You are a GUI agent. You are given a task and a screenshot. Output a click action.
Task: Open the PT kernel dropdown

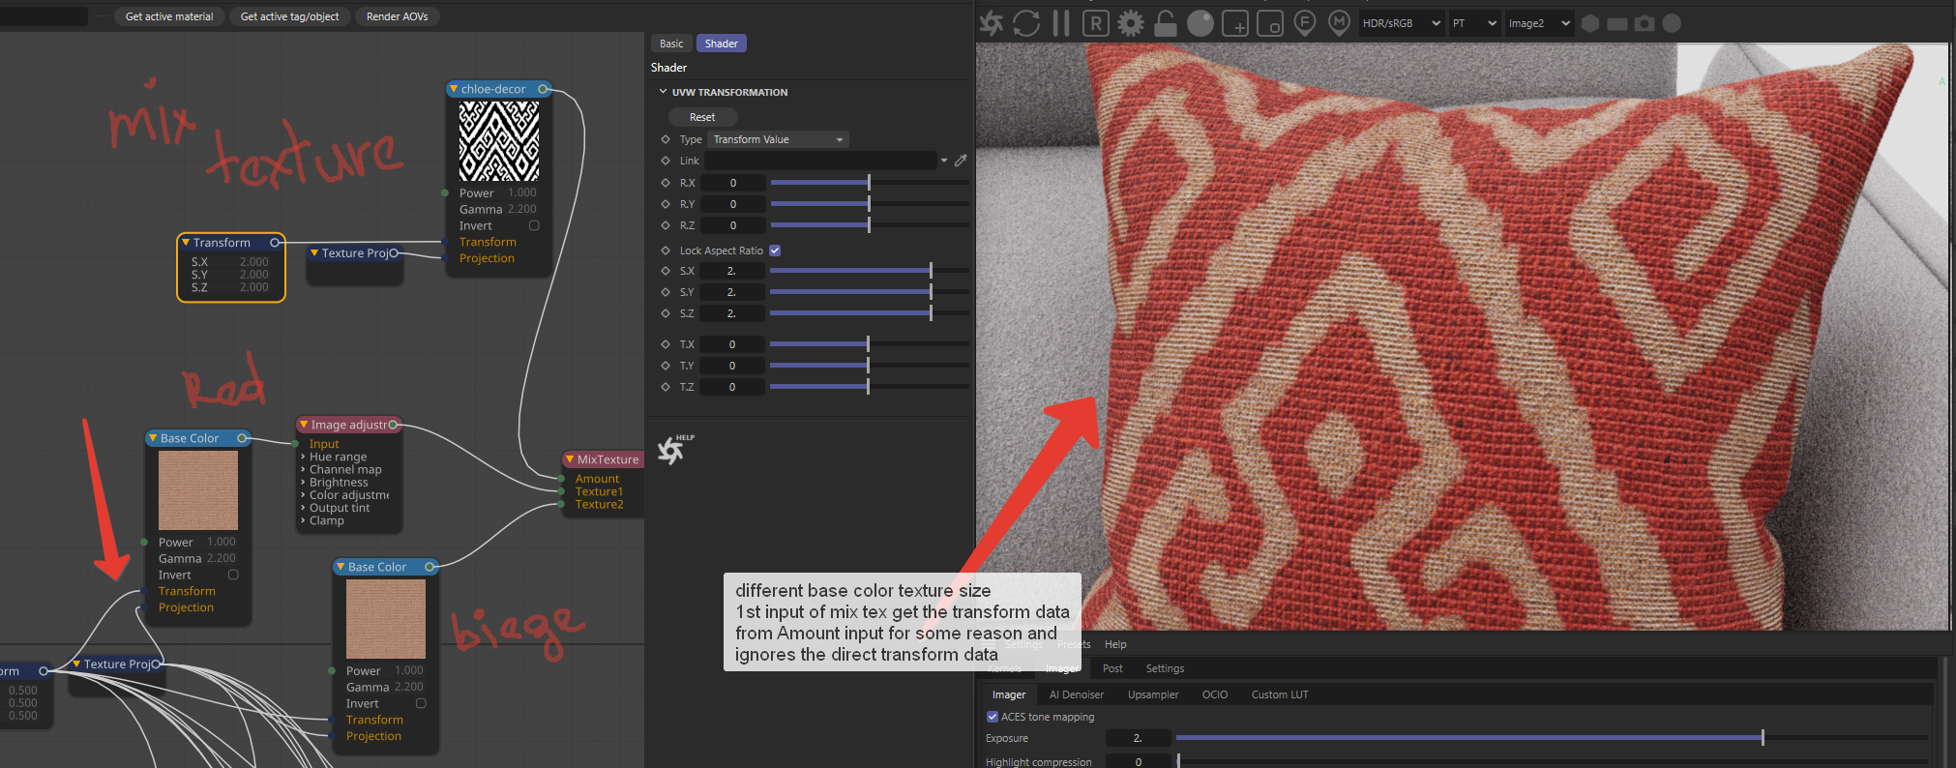[x=1474, y=23]
